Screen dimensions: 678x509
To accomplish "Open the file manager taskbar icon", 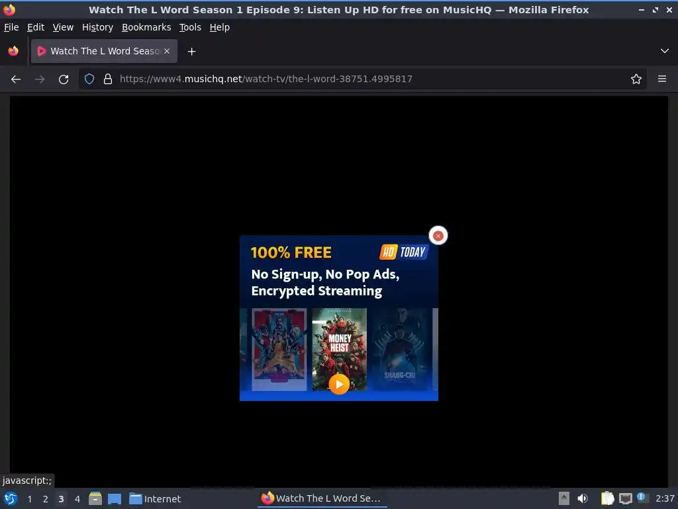I will pyautogui.click(x=95, y=498).
